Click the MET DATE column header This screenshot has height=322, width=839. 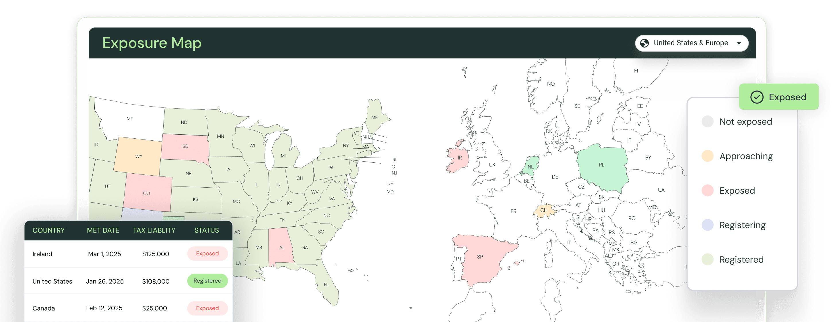(x=103, y=230)
